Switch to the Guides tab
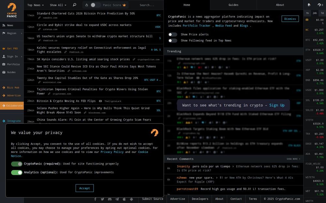The width and height of the screenshot is (326, 203). click(x=233, y=5)
